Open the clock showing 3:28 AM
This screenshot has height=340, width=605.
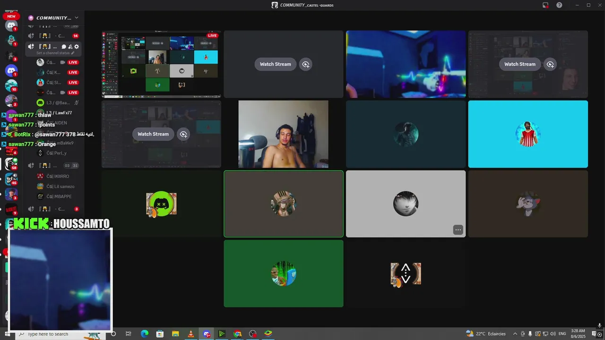(578, 334)
